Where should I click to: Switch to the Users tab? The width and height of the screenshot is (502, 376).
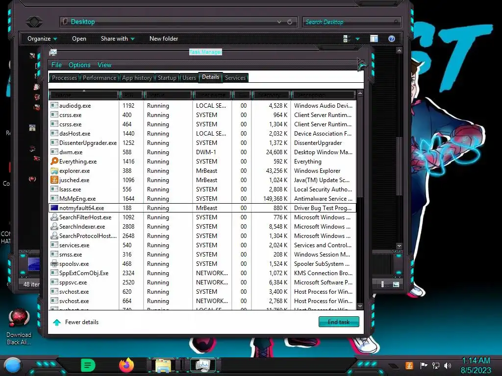[189, 78]
